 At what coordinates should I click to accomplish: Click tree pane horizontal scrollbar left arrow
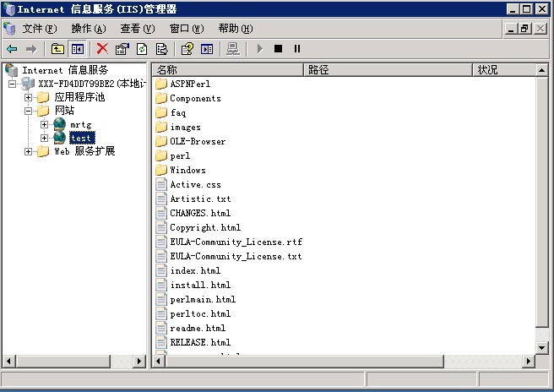8,362
